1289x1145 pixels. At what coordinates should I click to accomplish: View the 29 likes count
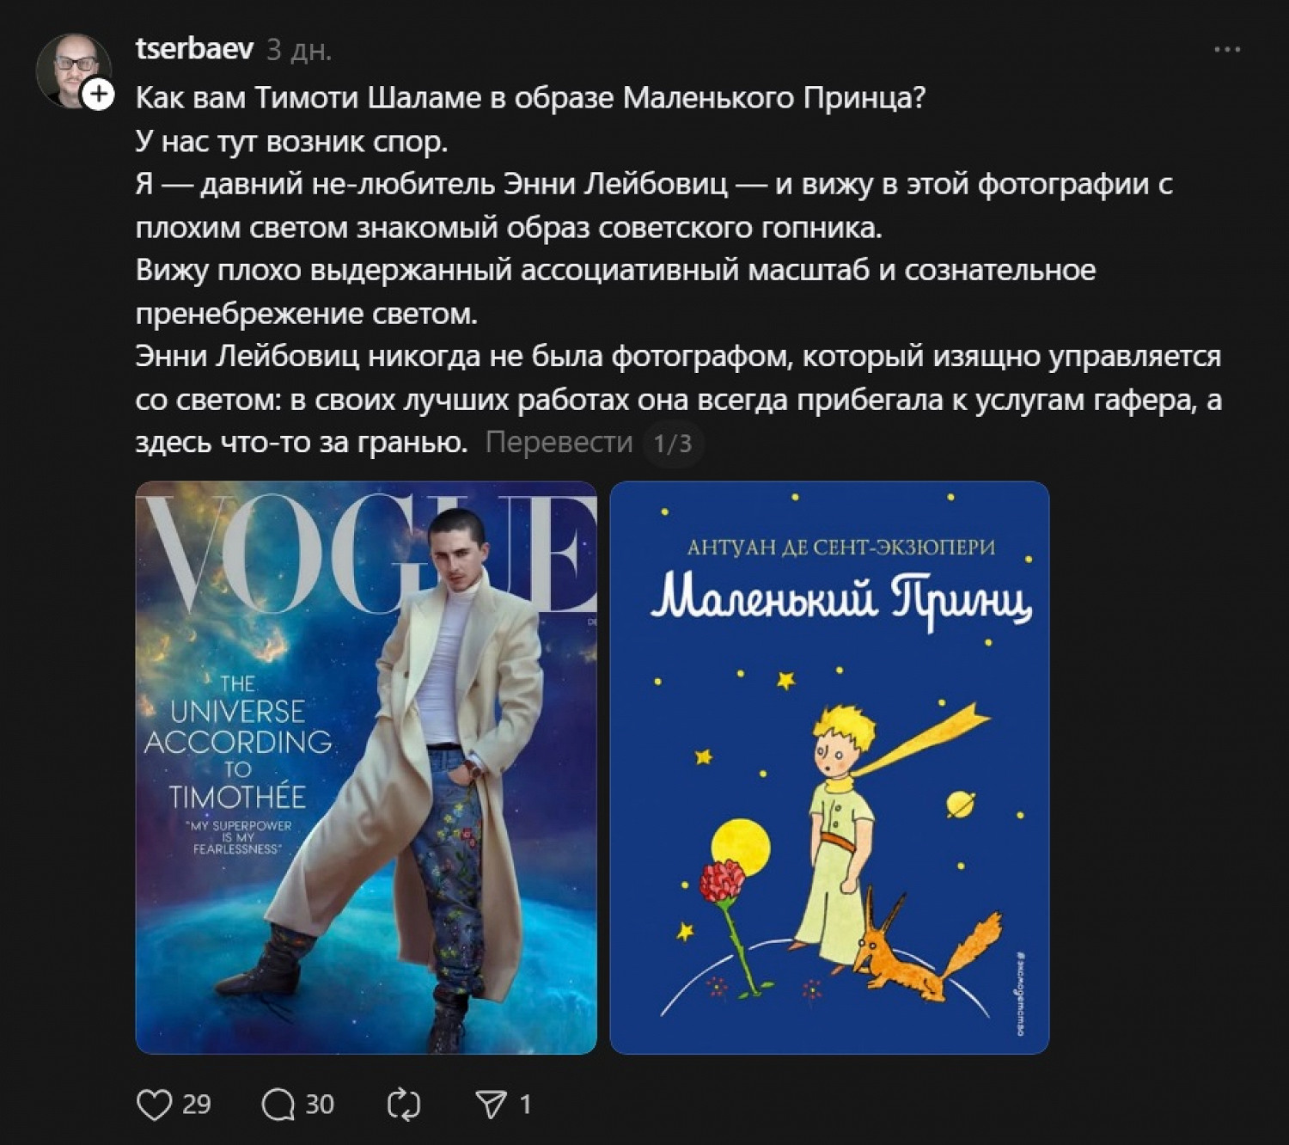pos(197,1105)
